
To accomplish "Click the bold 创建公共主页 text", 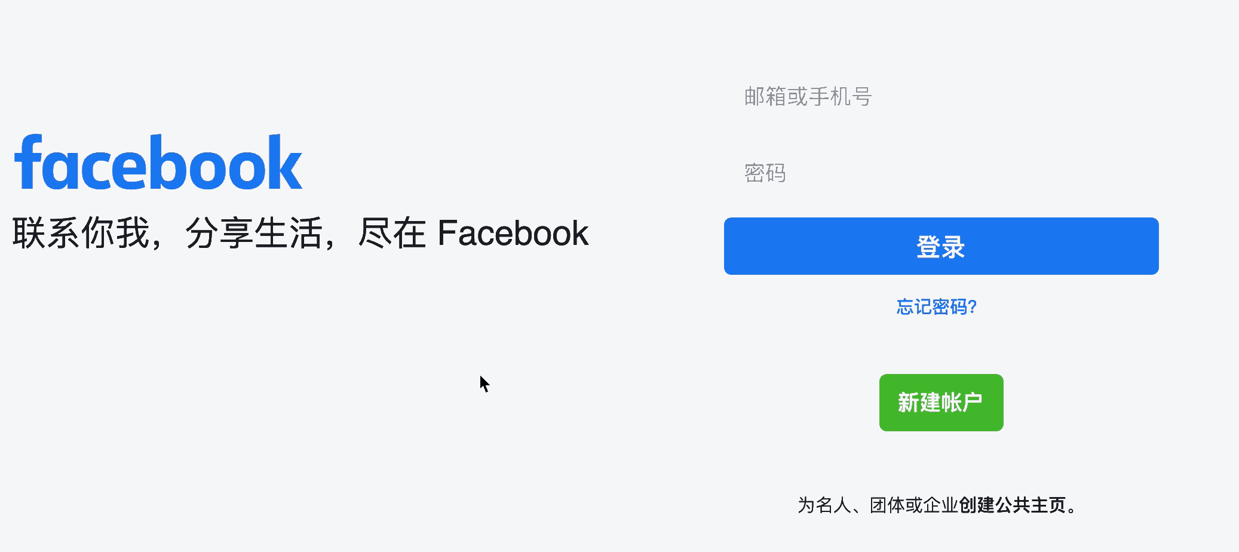I will (x=1013, y=505).
